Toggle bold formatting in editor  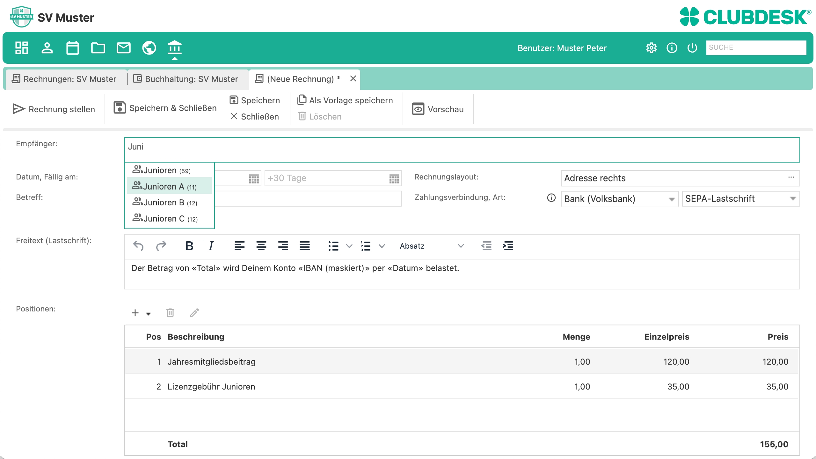[x=189, y=246]
